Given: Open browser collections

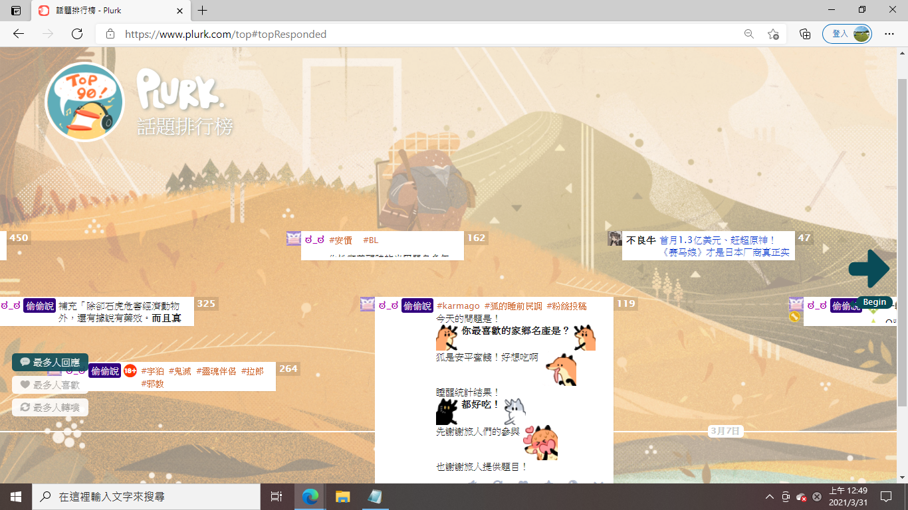Looking at the screenshot, I should tap(805, 34).
